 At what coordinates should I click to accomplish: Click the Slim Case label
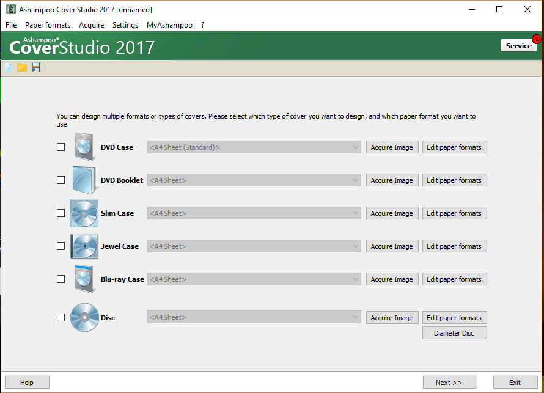coord(117,213)
